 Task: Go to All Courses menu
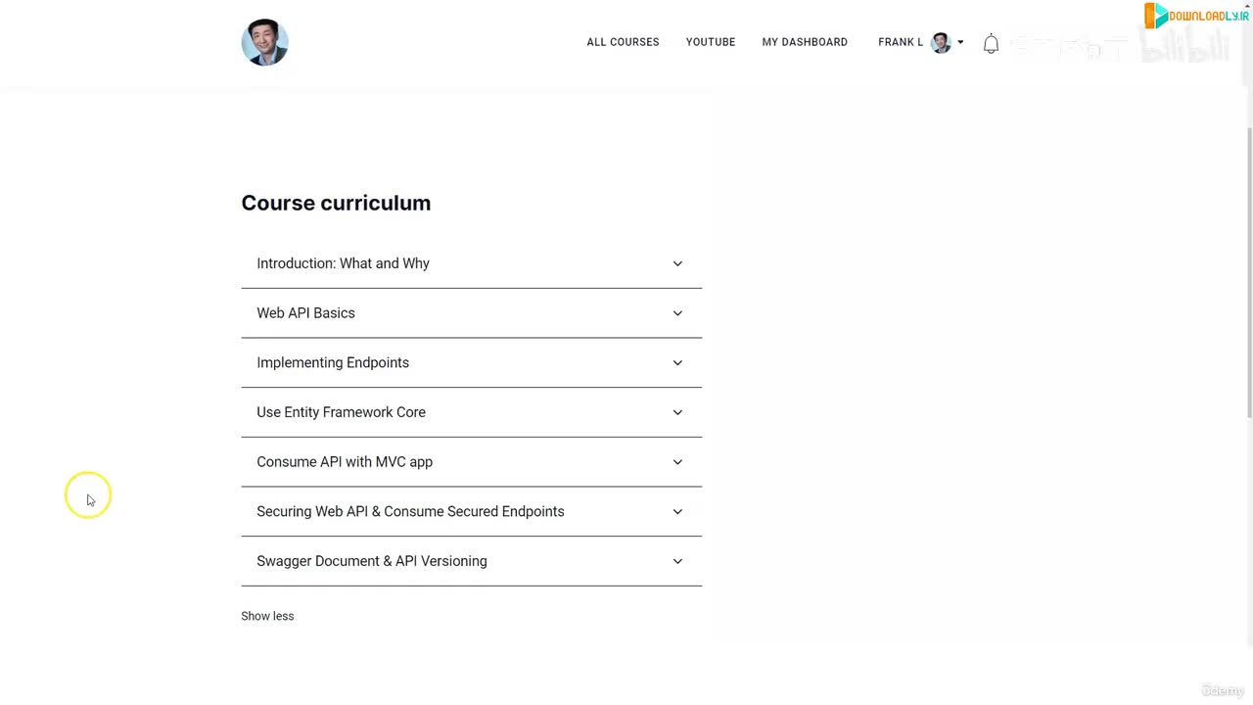pos(623,42)
